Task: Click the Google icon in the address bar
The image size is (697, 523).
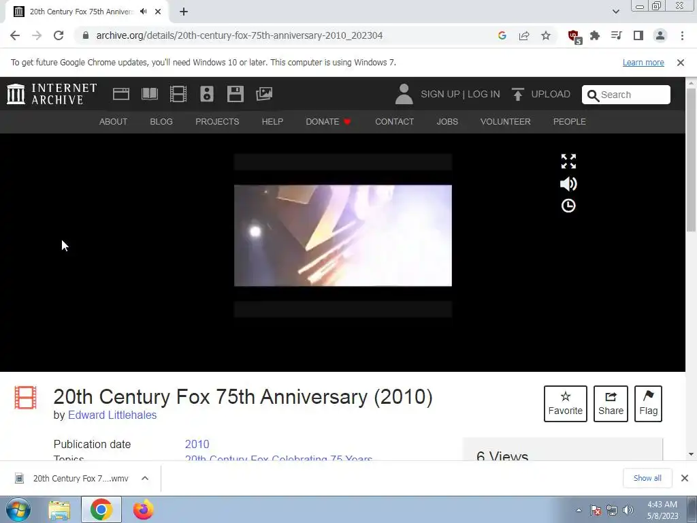Action: (x=502, y=35)
